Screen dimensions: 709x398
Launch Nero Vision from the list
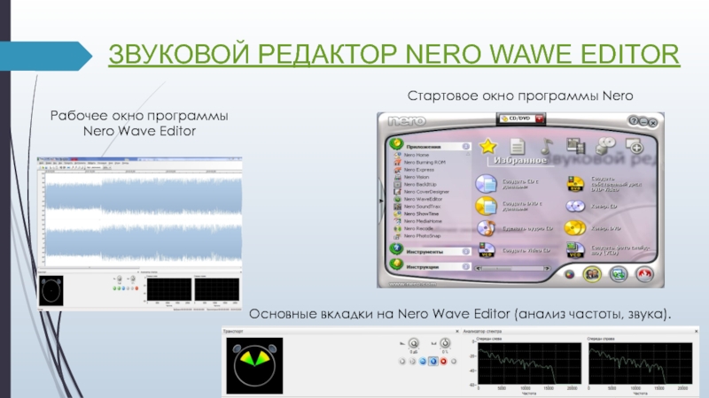417,177
